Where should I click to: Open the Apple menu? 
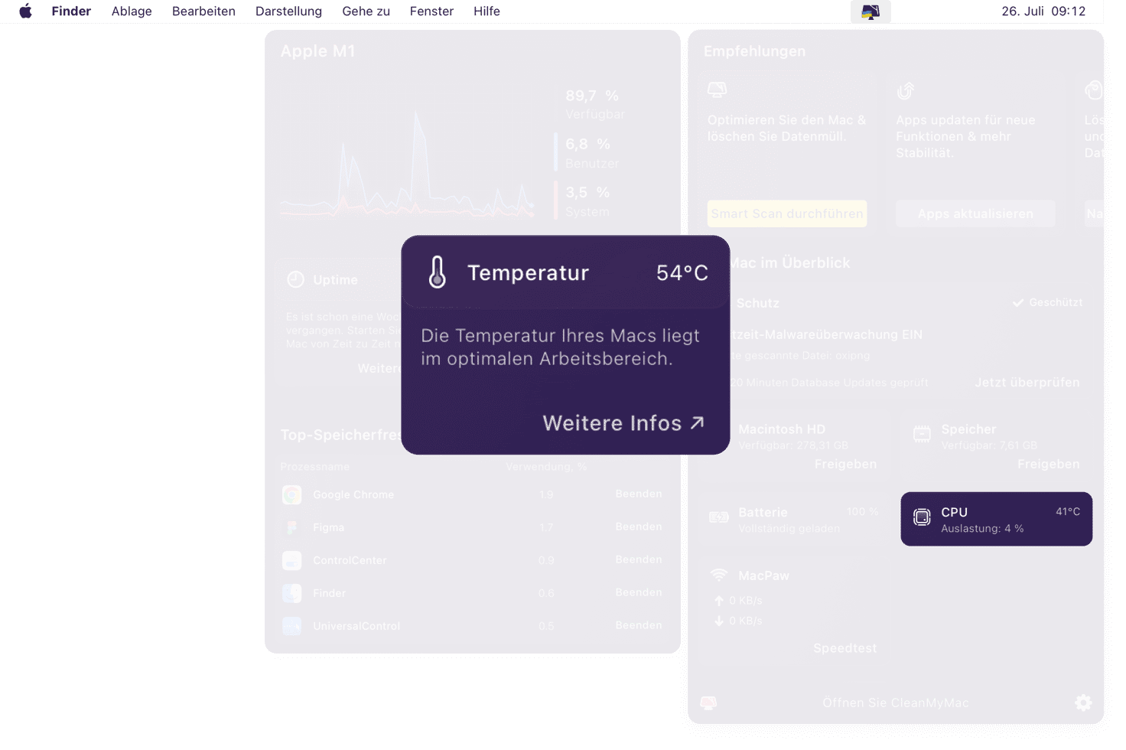click(x=25, y=11)
